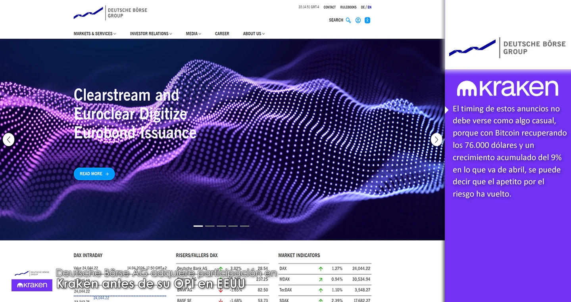571x302 pixels.
Task: Click the Read More button
Action: [x=94, y=174]
